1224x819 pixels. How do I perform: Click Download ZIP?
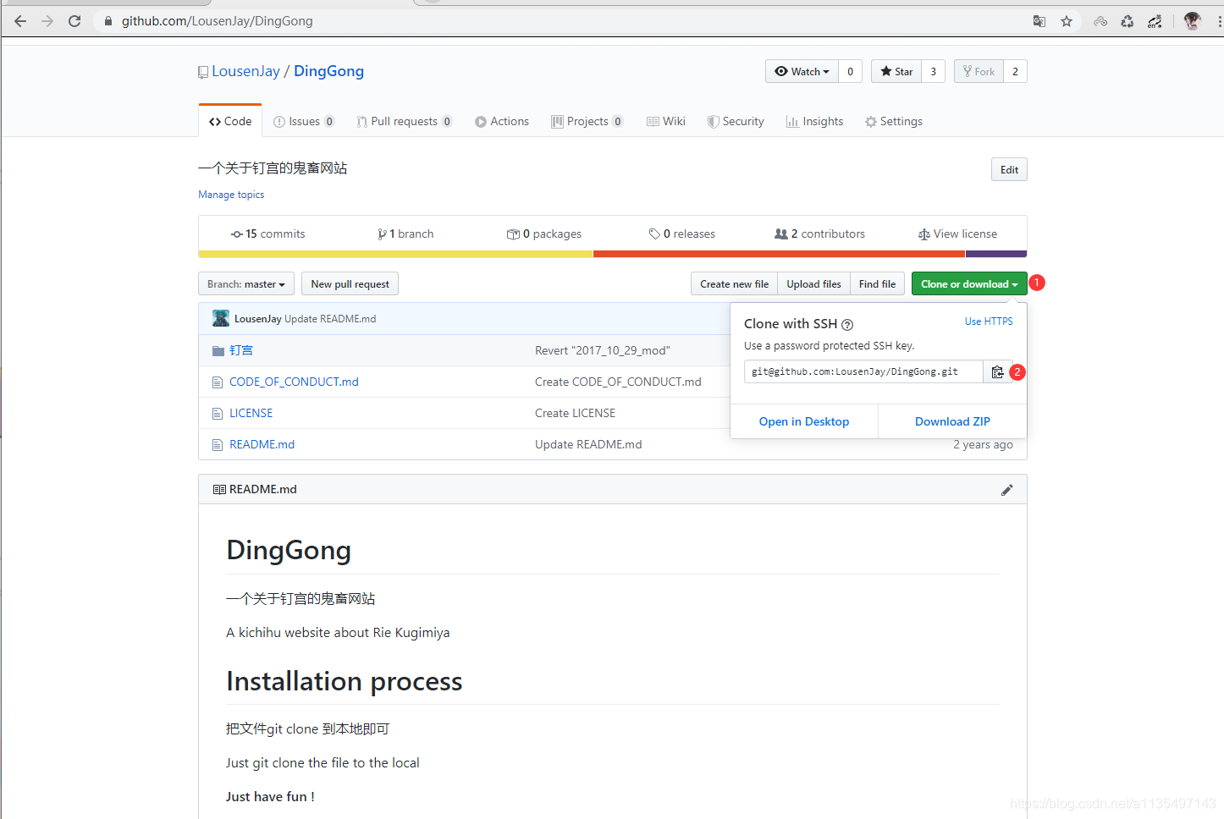952,421
